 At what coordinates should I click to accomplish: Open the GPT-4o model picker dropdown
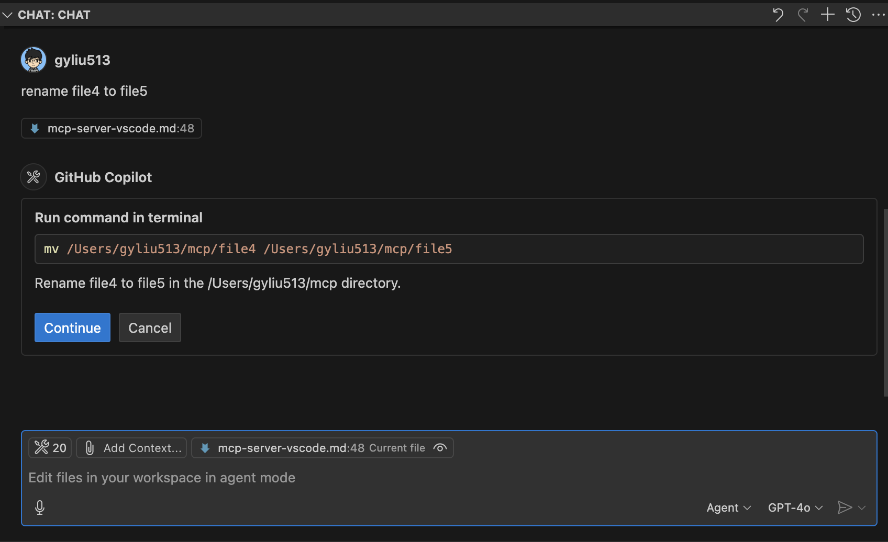click(x=795, y=507)
